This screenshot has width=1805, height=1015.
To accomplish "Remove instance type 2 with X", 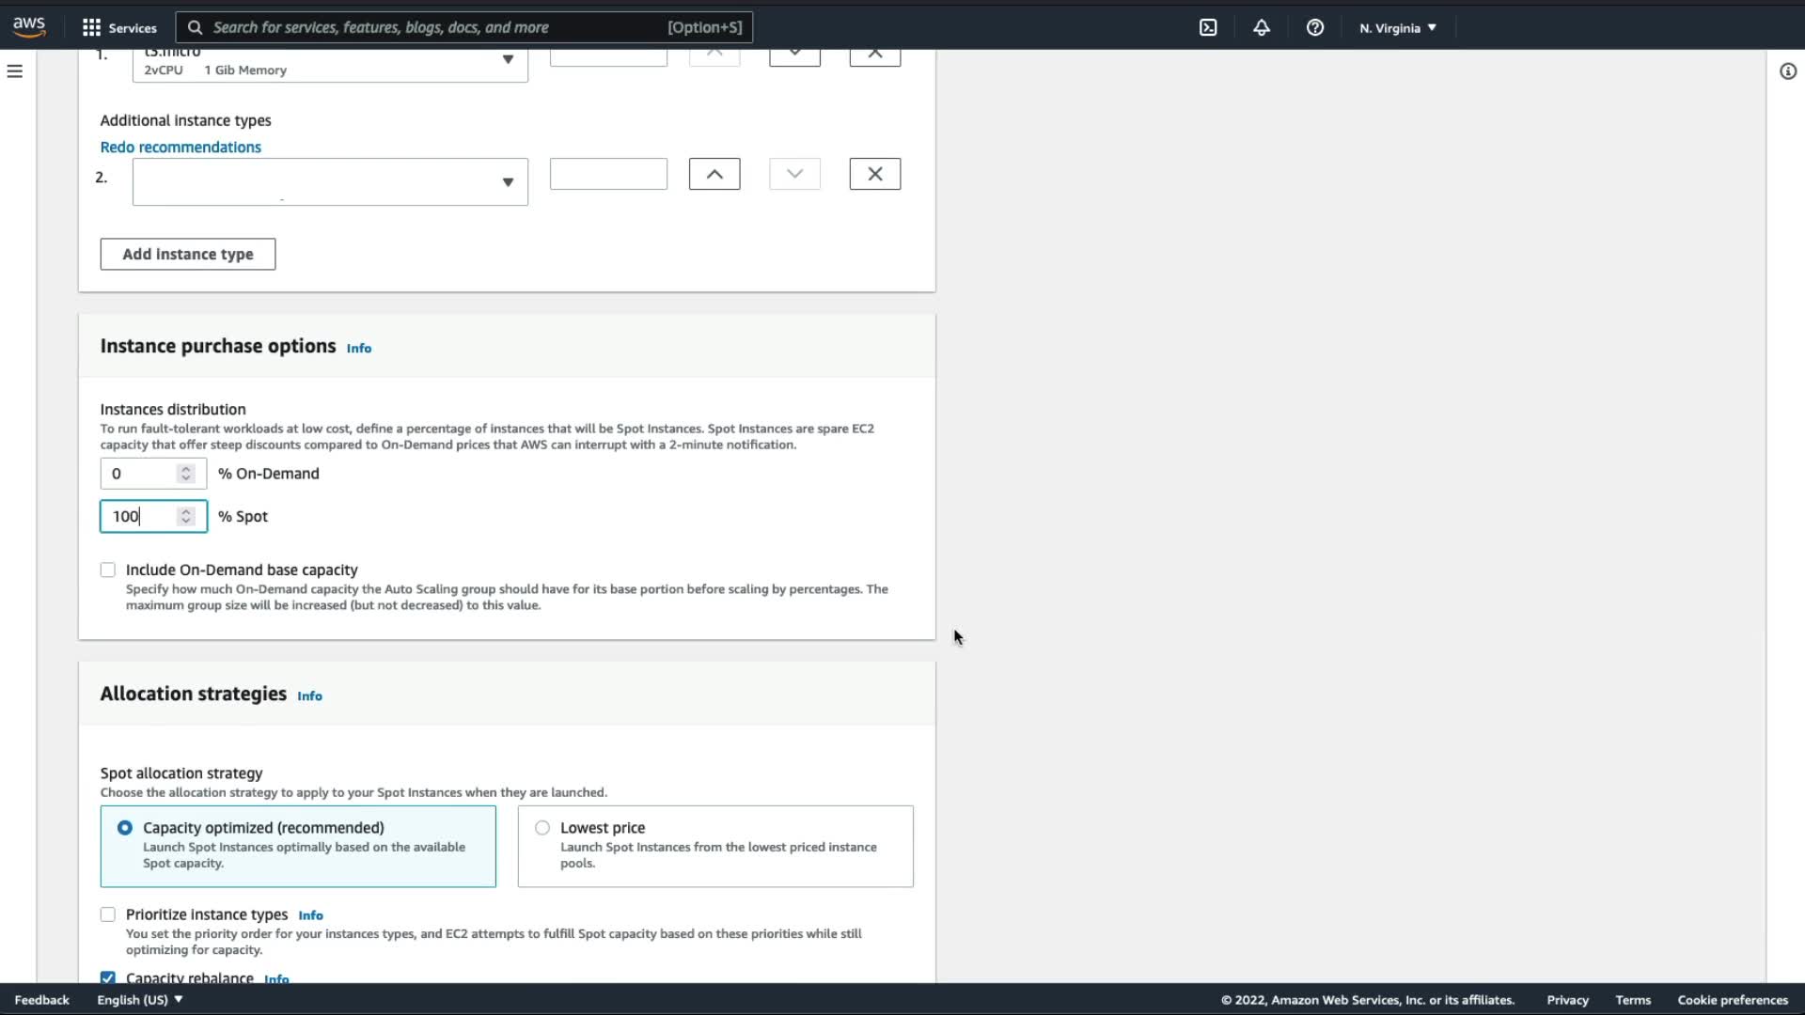I will pos(874,174).
